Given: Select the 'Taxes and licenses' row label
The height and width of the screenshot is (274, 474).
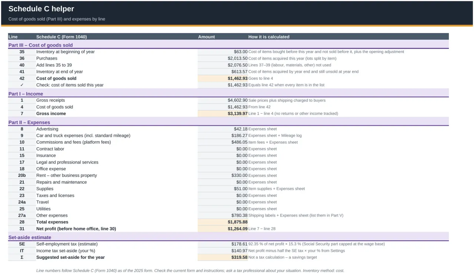Looking at the screenshot, I should point(55,196).
